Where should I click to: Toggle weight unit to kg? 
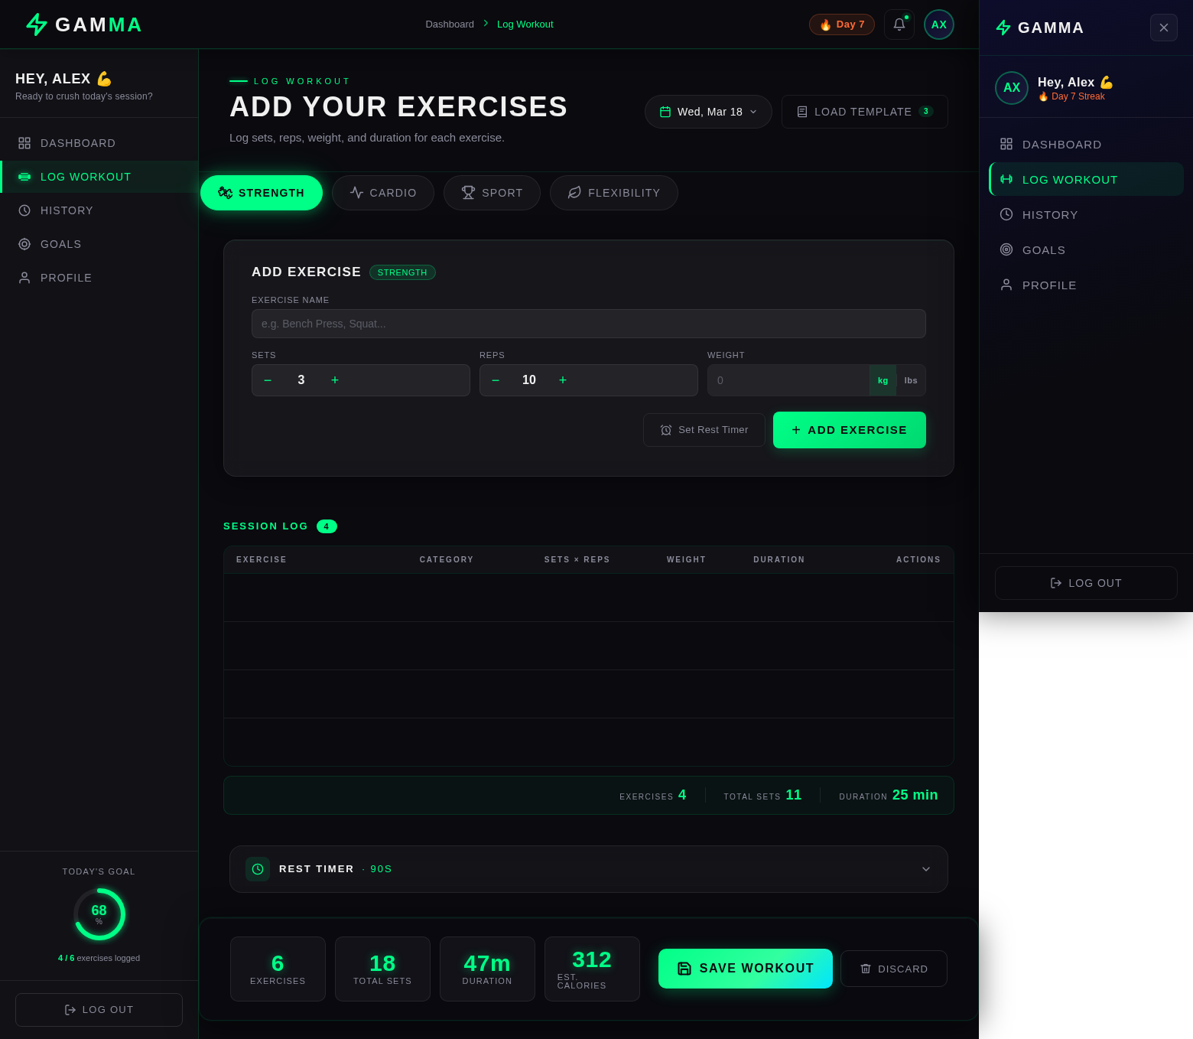point(883,380)
